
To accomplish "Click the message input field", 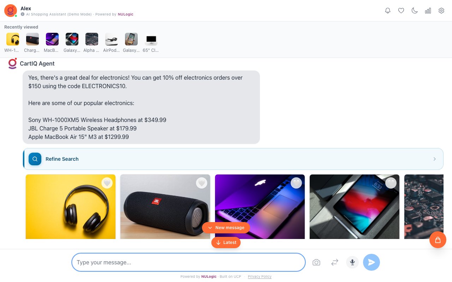I will (189, 262).
